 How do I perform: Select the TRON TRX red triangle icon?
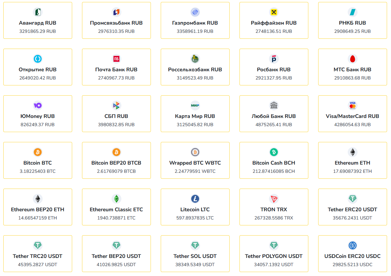274,199
